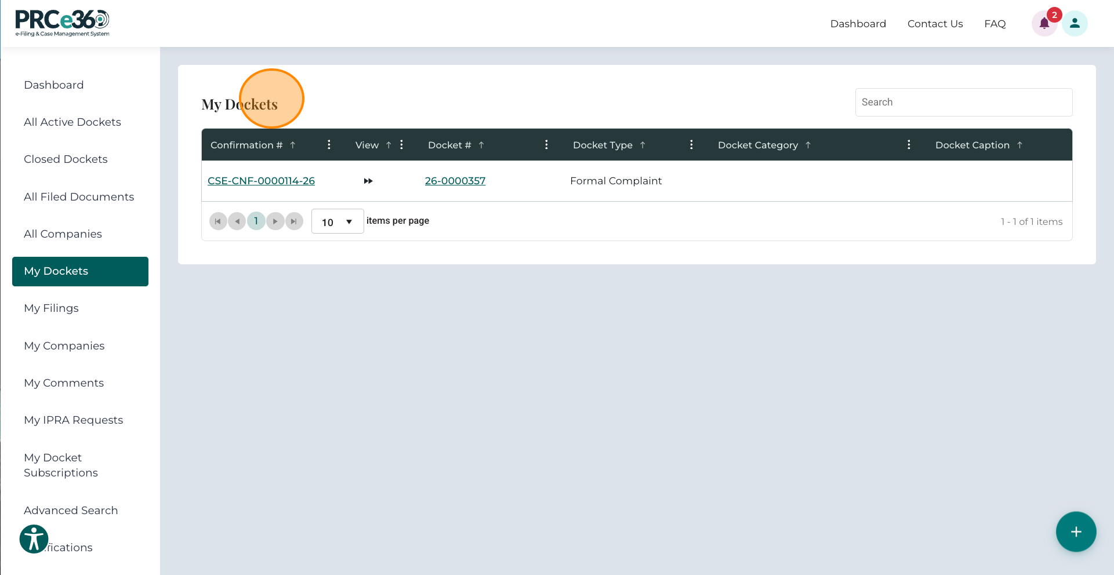Viewport: 1114px width, 575px height.
Task: Switch to the Contact Us page
Action: (x=935, y=24)
